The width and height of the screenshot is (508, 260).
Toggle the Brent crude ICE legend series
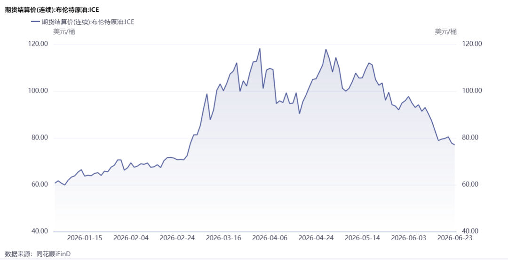[83, 22]
